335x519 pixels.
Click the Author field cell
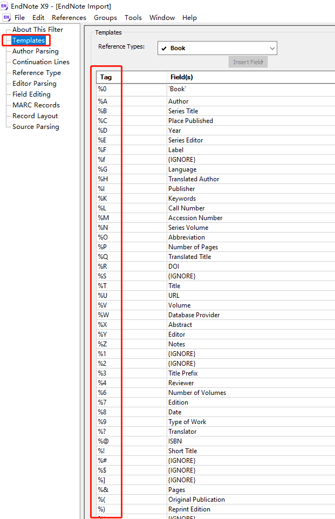pos(251,101)
